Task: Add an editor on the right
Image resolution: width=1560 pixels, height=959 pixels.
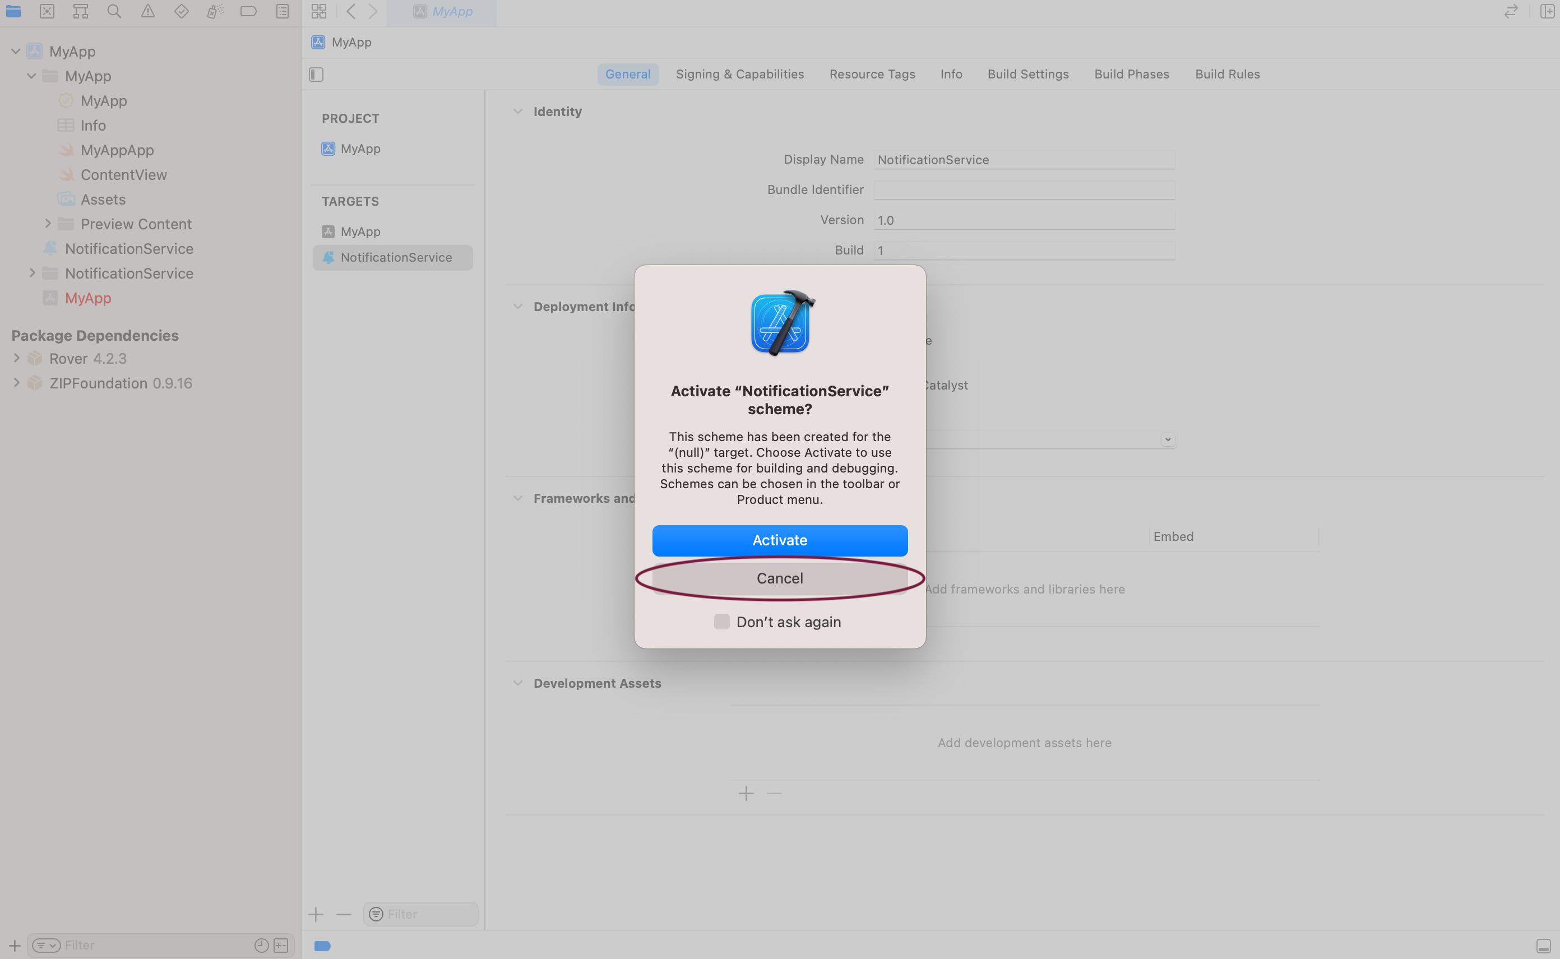Action: pos(1547,11)
